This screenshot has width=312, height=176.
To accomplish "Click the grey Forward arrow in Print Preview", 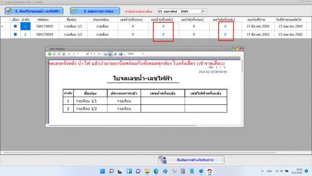I will coord(54,54).
